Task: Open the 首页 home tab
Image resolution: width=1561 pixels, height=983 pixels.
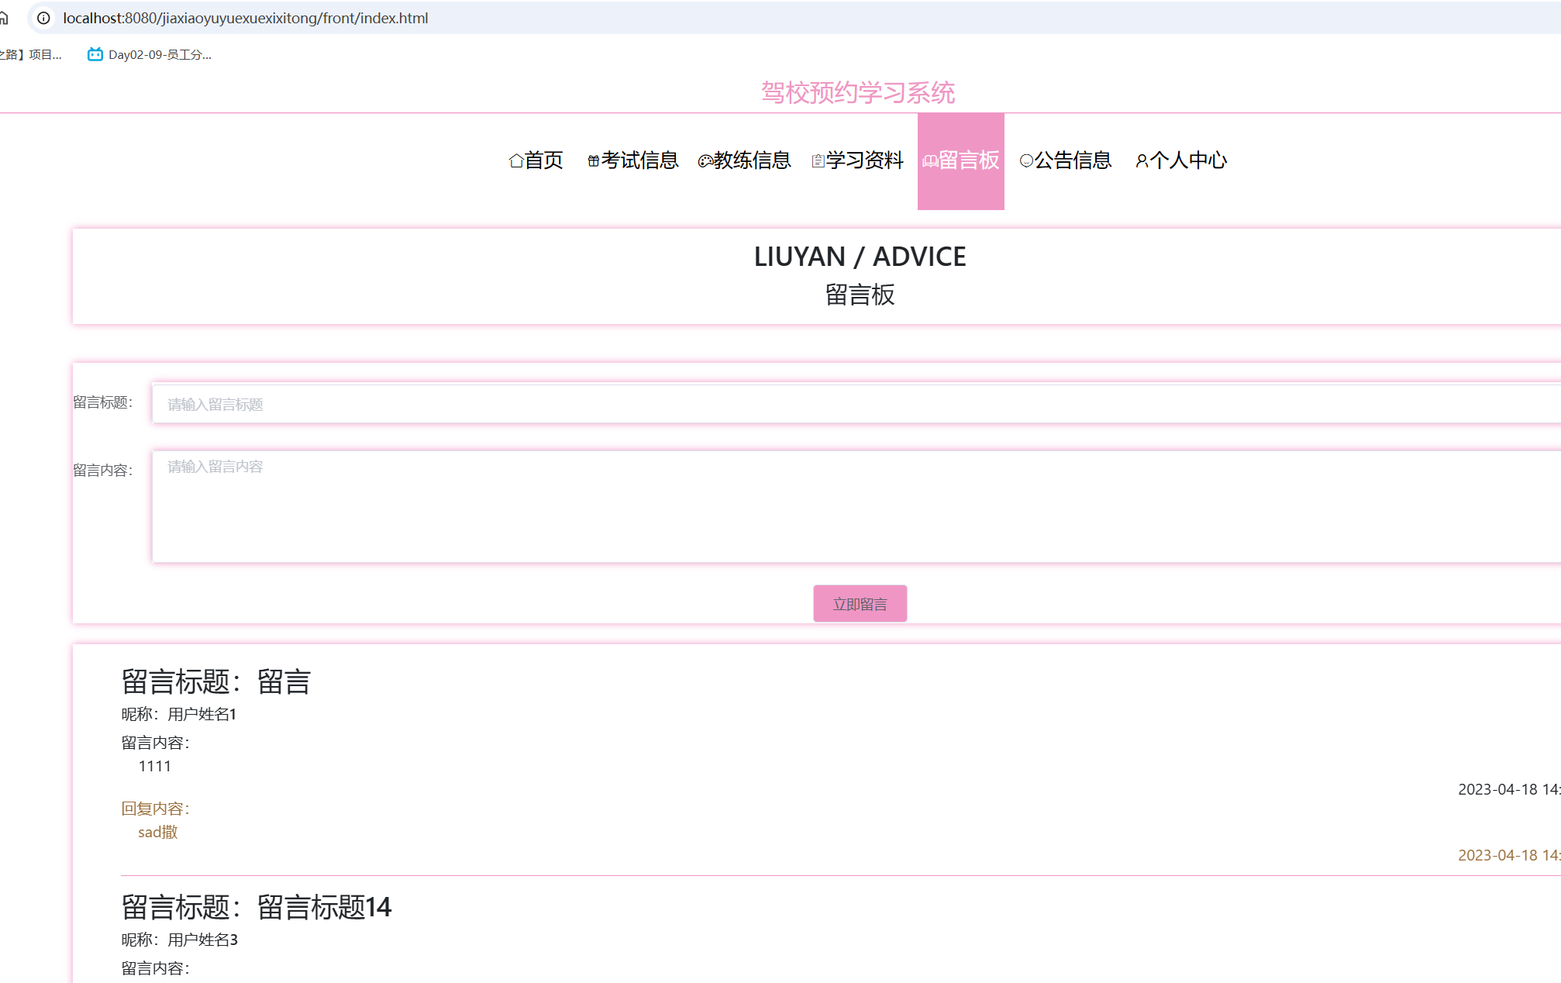Action: click(536, 160)
